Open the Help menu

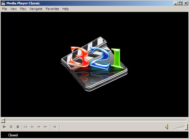pyautogui.click(x=66, y=9)
